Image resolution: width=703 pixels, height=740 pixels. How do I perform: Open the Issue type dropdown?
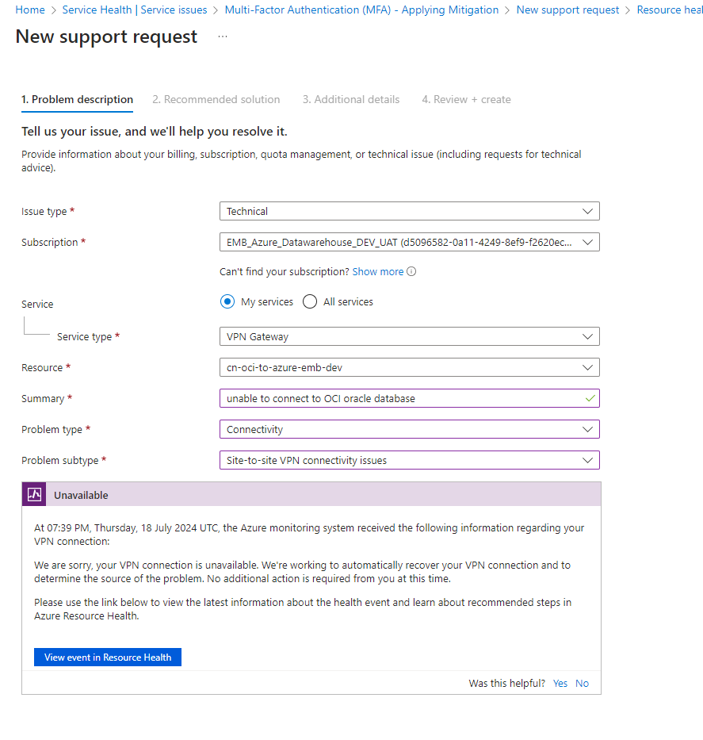pos(409,211)
